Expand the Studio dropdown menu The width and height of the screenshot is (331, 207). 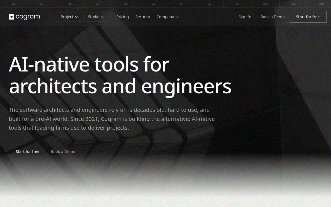pyautogui.click(x=96, y=17)
